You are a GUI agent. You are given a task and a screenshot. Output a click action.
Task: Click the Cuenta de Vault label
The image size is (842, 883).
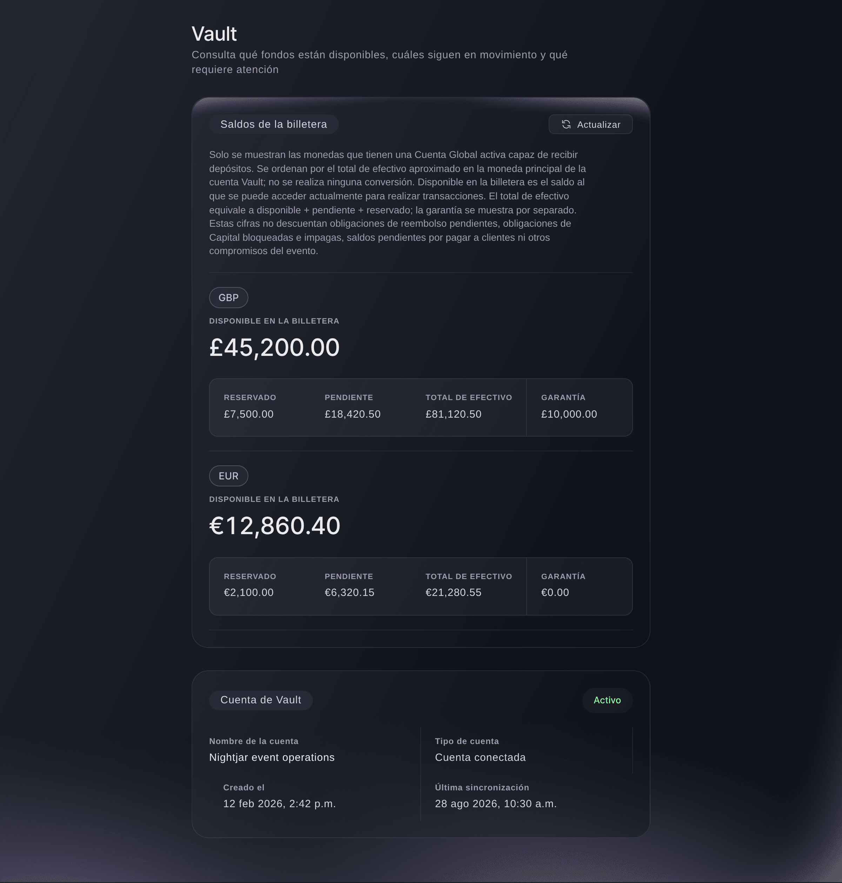coord(261,700)
